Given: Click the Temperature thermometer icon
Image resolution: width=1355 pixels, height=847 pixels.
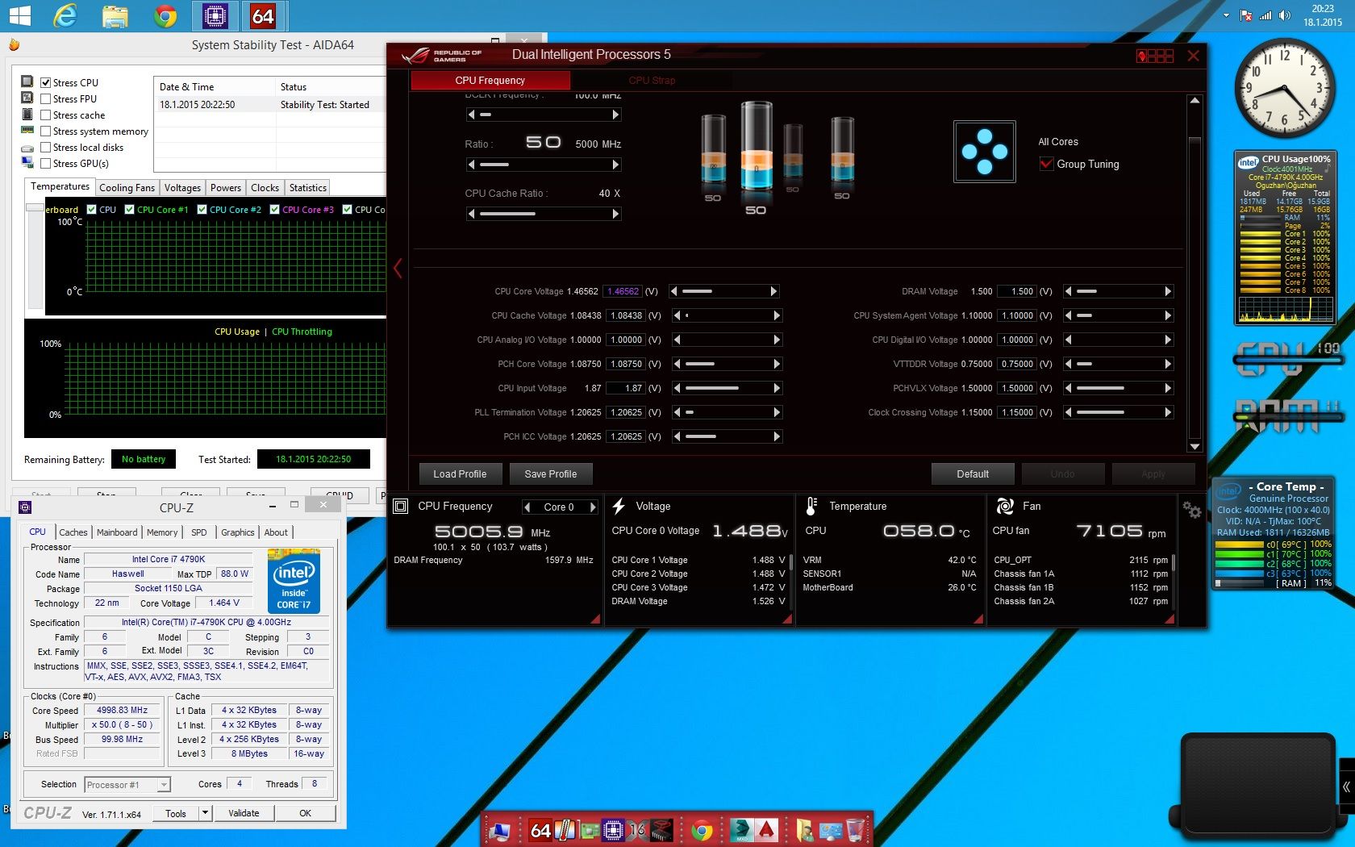Looking at the screenshot, I should tap(812, 506).
